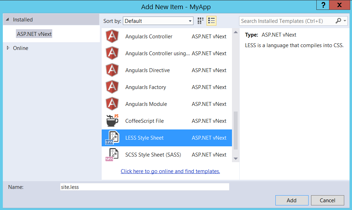Select the AngularJs Module template icon
Image resolution: width=352 pixels, height=210 pixels.
coord(112,104)
